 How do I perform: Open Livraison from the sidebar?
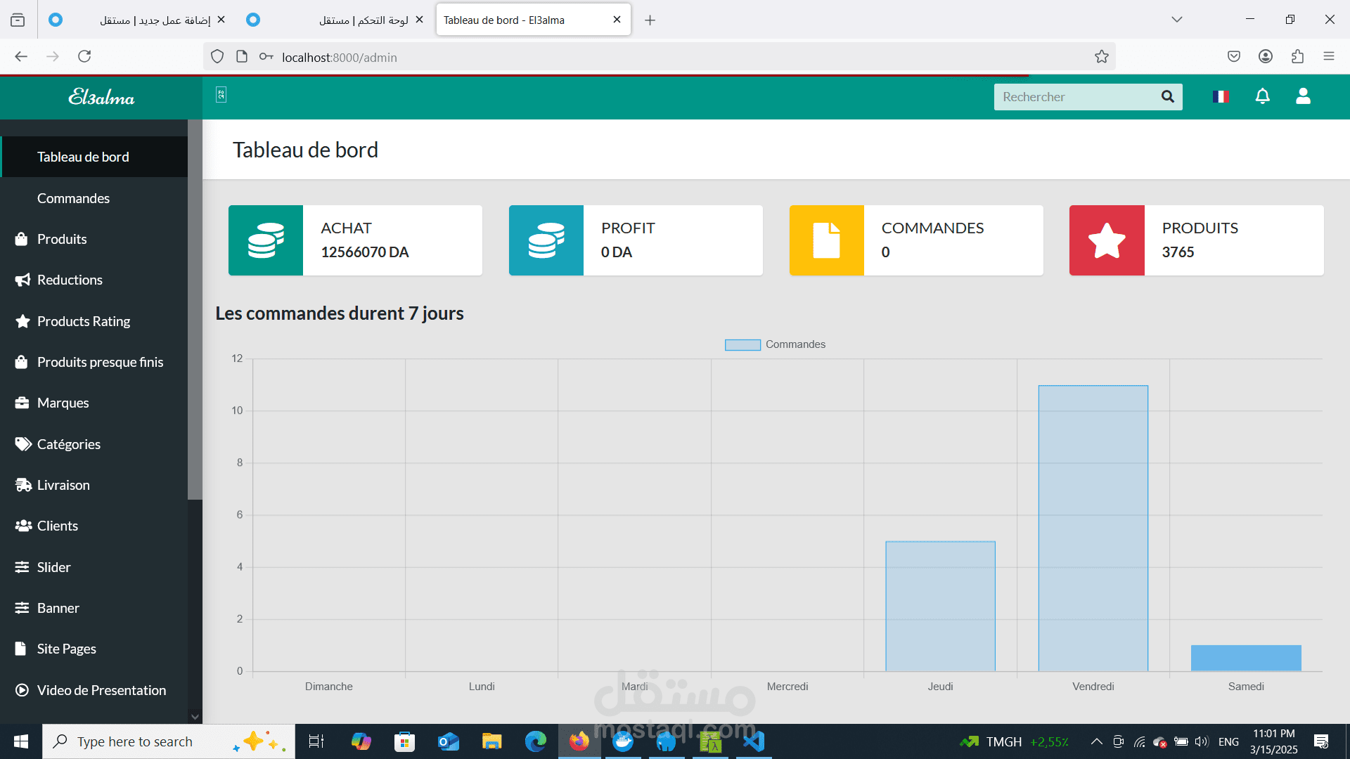63,485
